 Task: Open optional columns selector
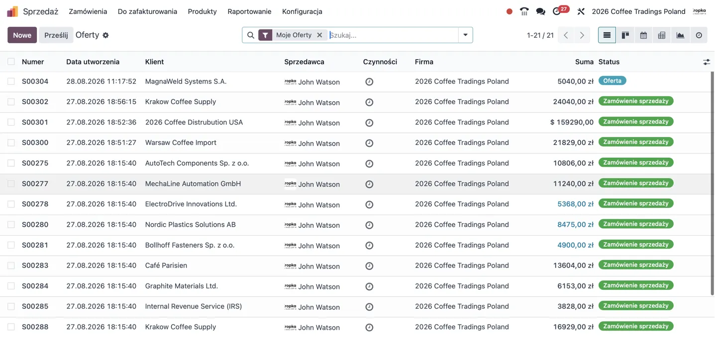(707, 62)
